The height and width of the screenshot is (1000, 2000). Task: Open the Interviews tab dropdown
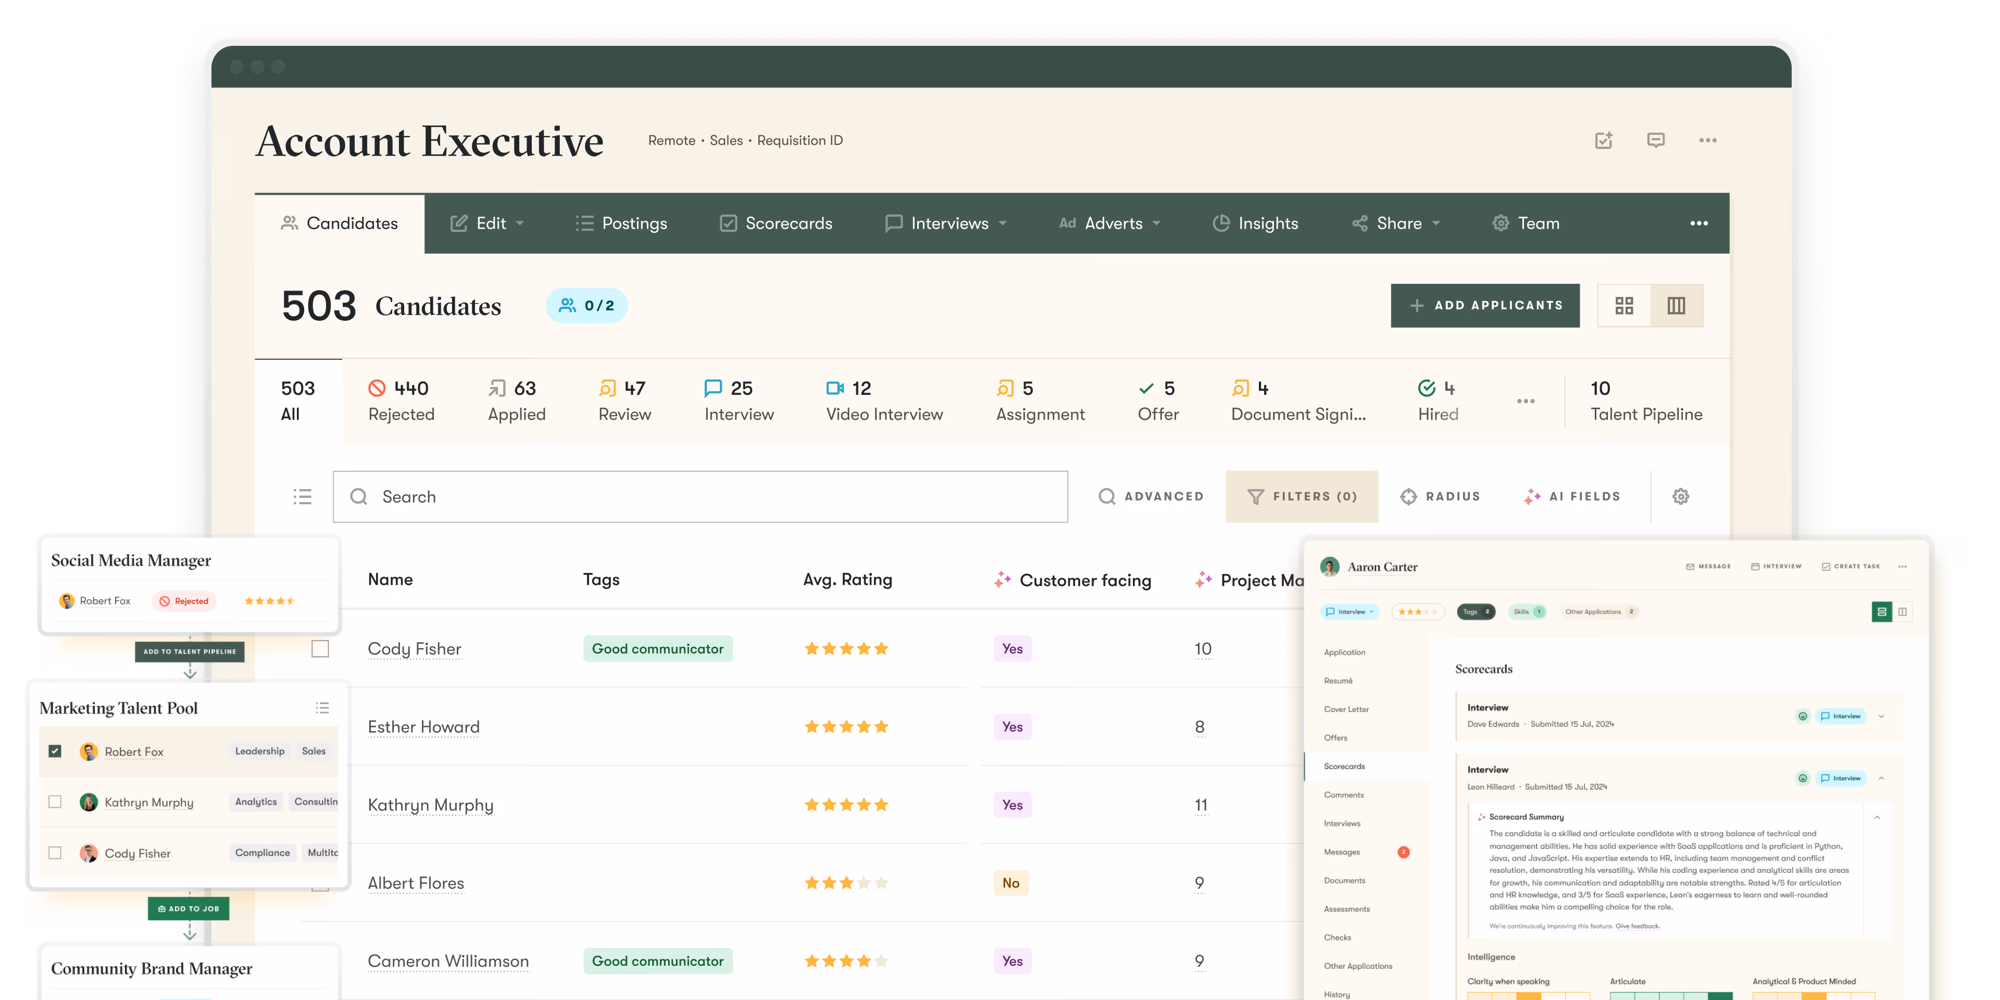(946, 223)
